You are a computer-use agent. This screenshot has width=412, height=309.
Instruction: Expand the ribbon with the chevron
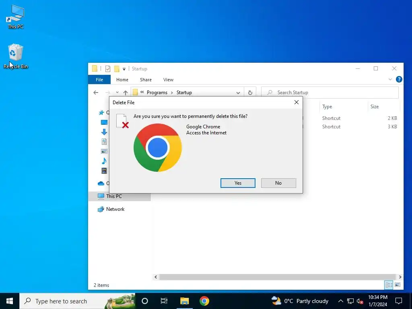click(390, 79)
